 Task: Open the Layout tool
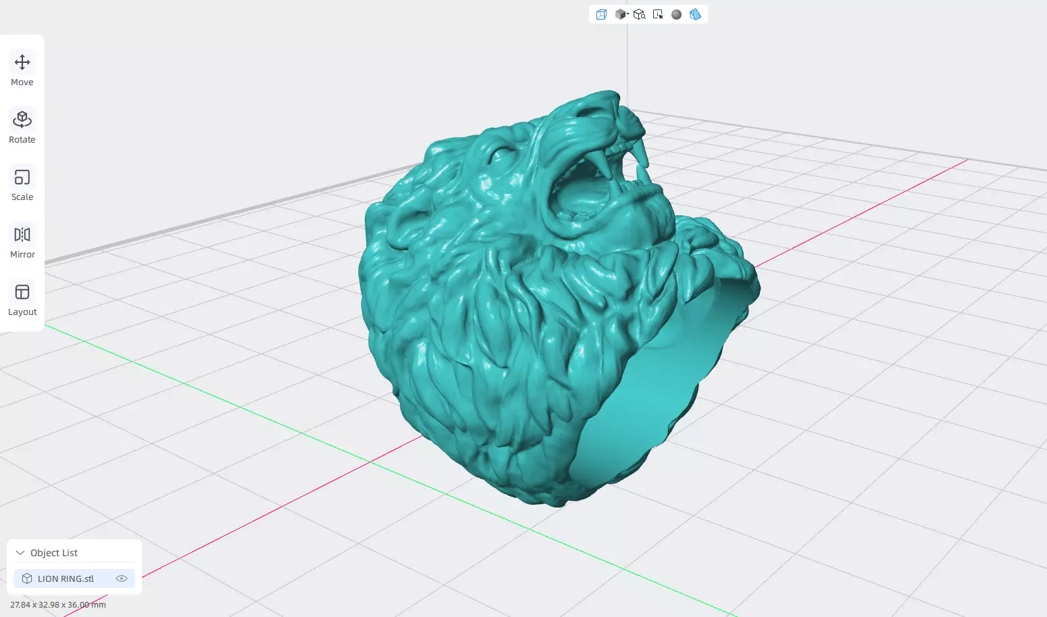coord(22,299)
